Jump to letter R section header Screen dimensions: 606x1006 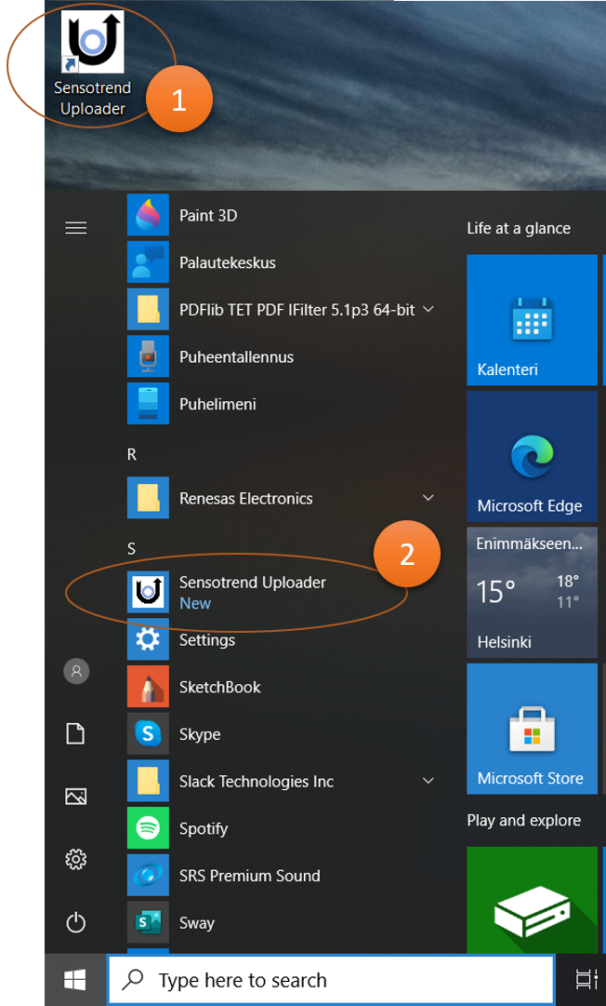click(132, 454)
